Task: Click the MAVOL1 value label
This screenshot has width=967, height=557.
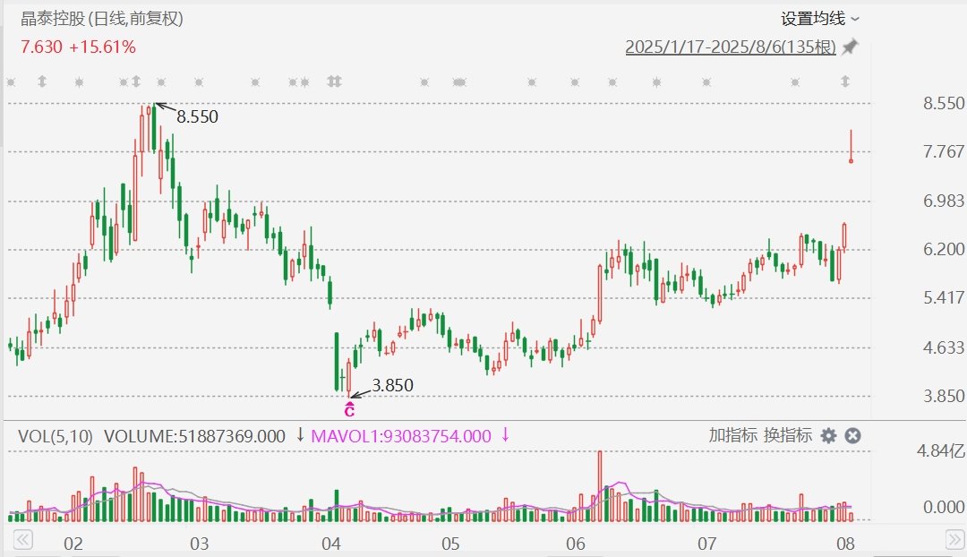Action: coord(401,436)
